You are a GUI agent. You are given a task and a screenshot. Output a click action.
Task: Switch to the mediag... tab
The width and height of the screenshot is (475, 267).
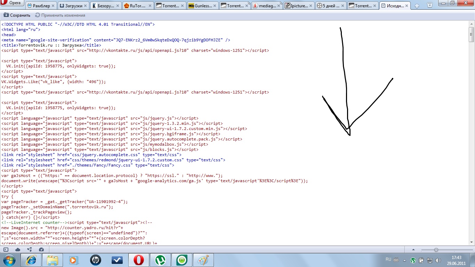267,6
